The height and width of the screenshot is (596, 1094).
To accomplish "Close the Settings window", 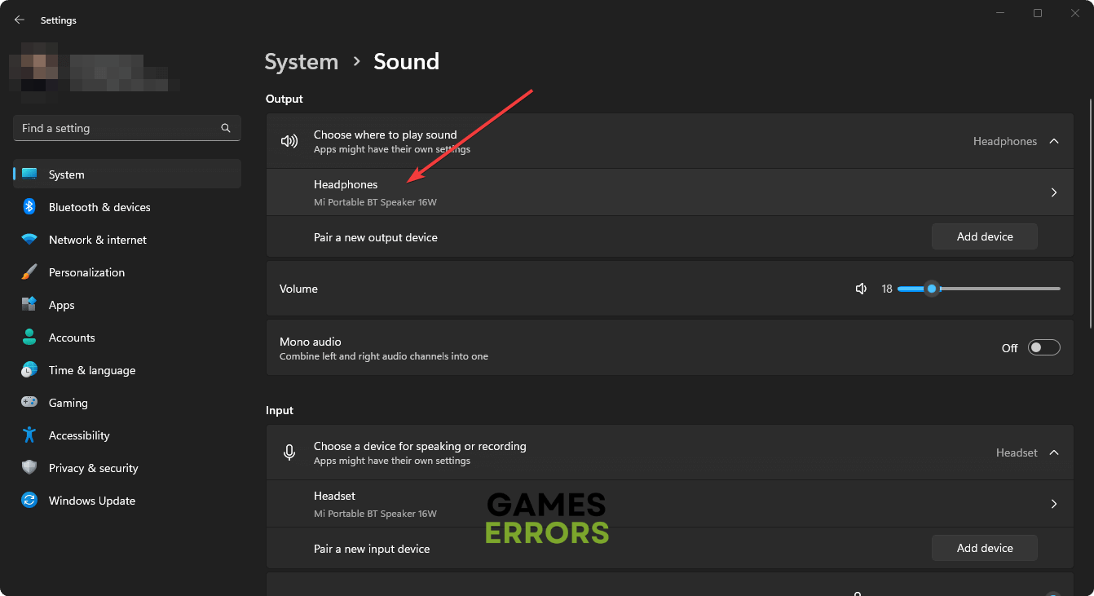I will pyautogui.click(x=1075, y=13).
